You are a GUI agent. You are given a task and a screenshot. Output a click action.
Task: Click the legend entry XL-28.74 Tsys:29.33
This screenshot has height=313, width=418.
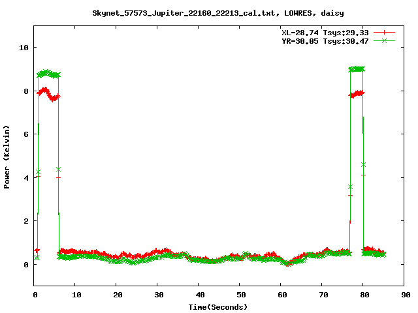[x=325, y=33]
